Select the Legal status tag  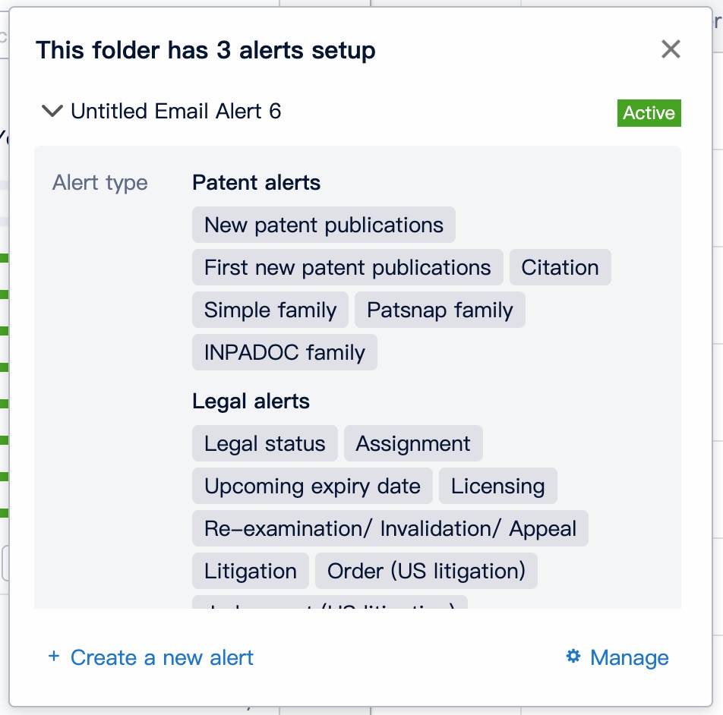coord(264,444)
